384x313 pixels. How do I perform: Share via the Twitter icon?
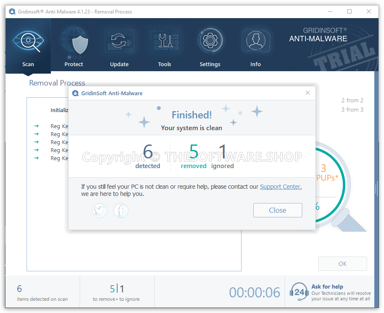(99, 210)
